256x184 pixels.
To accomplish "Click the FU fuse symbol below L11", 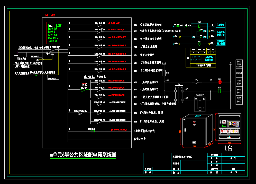I will pos(164,73).
